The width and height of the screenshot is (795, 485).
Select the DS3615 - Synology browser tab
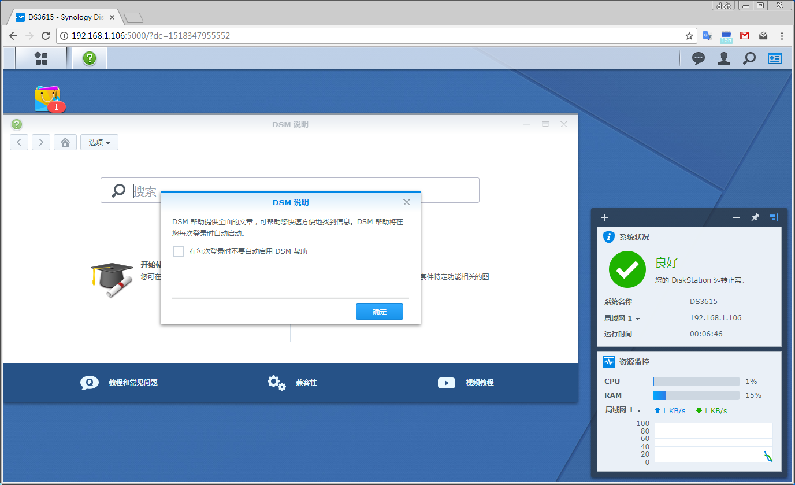click(65, 17)
